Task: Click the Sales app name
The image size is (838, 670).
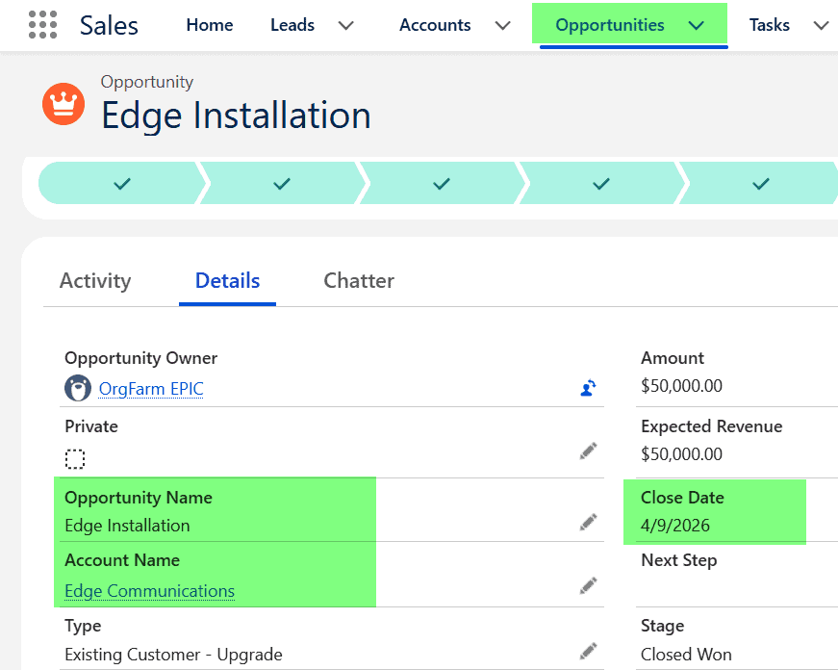Action: click(x=109, y=25)
